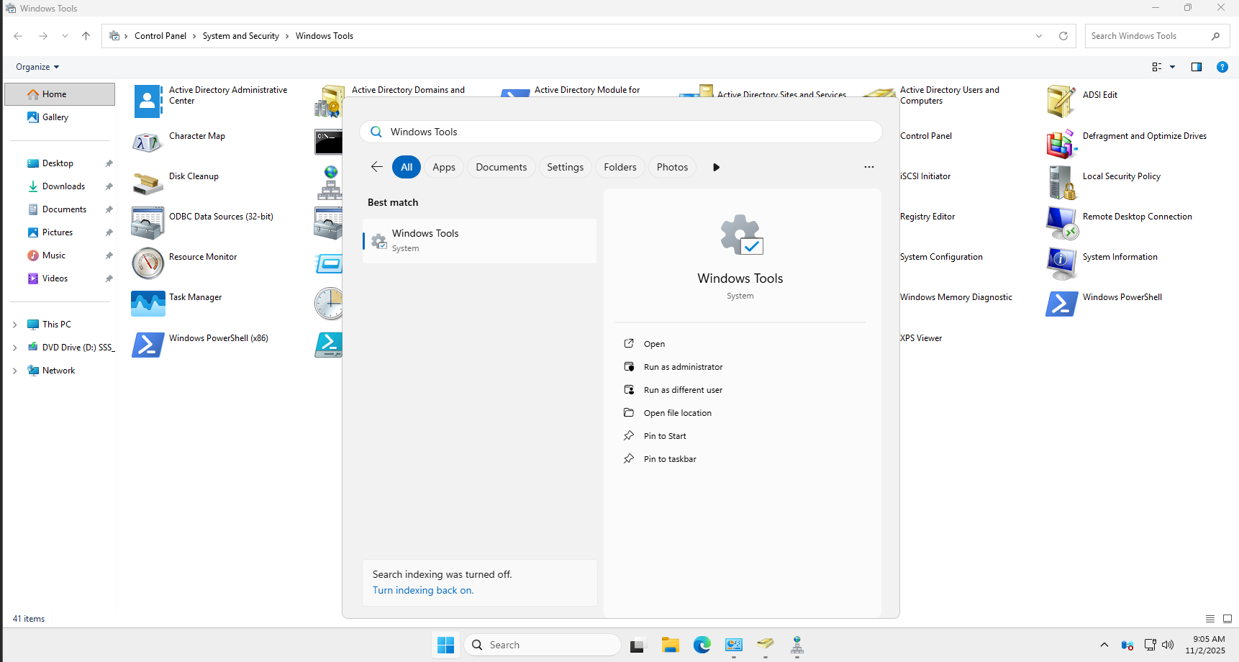The height and width of the screenshot is (662, 1239).
Task: Expand the This PC tree node
Action: tap(15, 325)
